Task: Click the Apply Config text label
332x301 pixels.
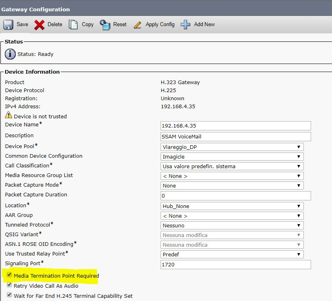Action: [160, 25]
